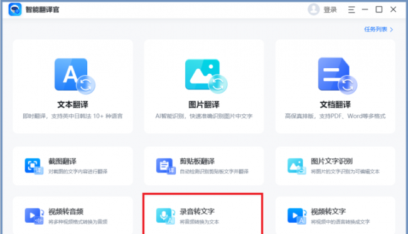Click the user avatar icon

tap(314, 9)
